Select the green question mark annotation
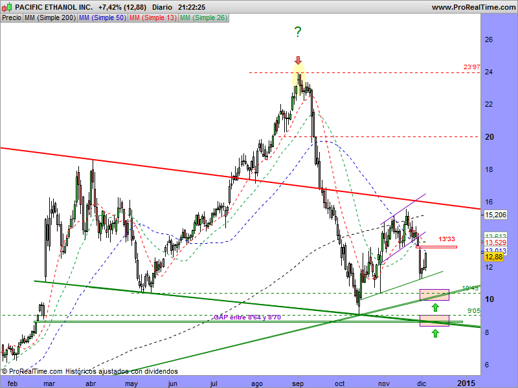This screenshot has height=388, width=518. click(298, 32)
